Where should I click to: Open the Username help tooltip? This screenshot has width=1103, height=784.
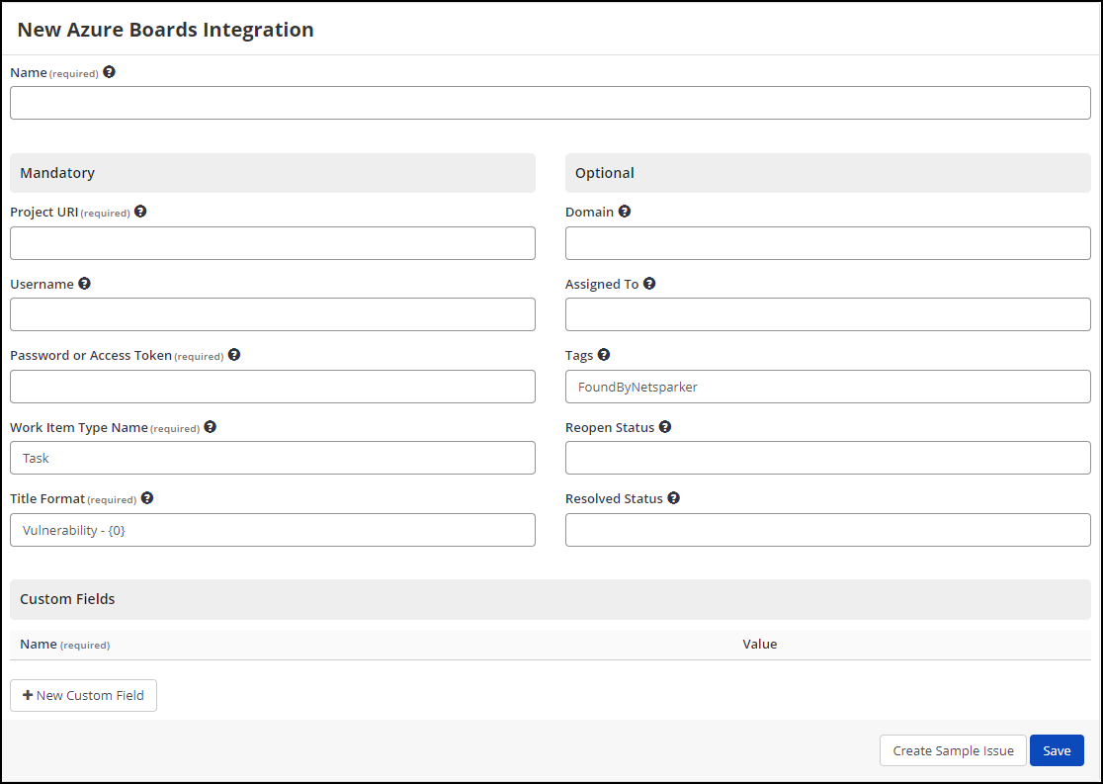pos(84,283)
